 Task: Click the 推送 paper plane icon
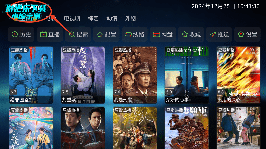click(x=213, y=35)
